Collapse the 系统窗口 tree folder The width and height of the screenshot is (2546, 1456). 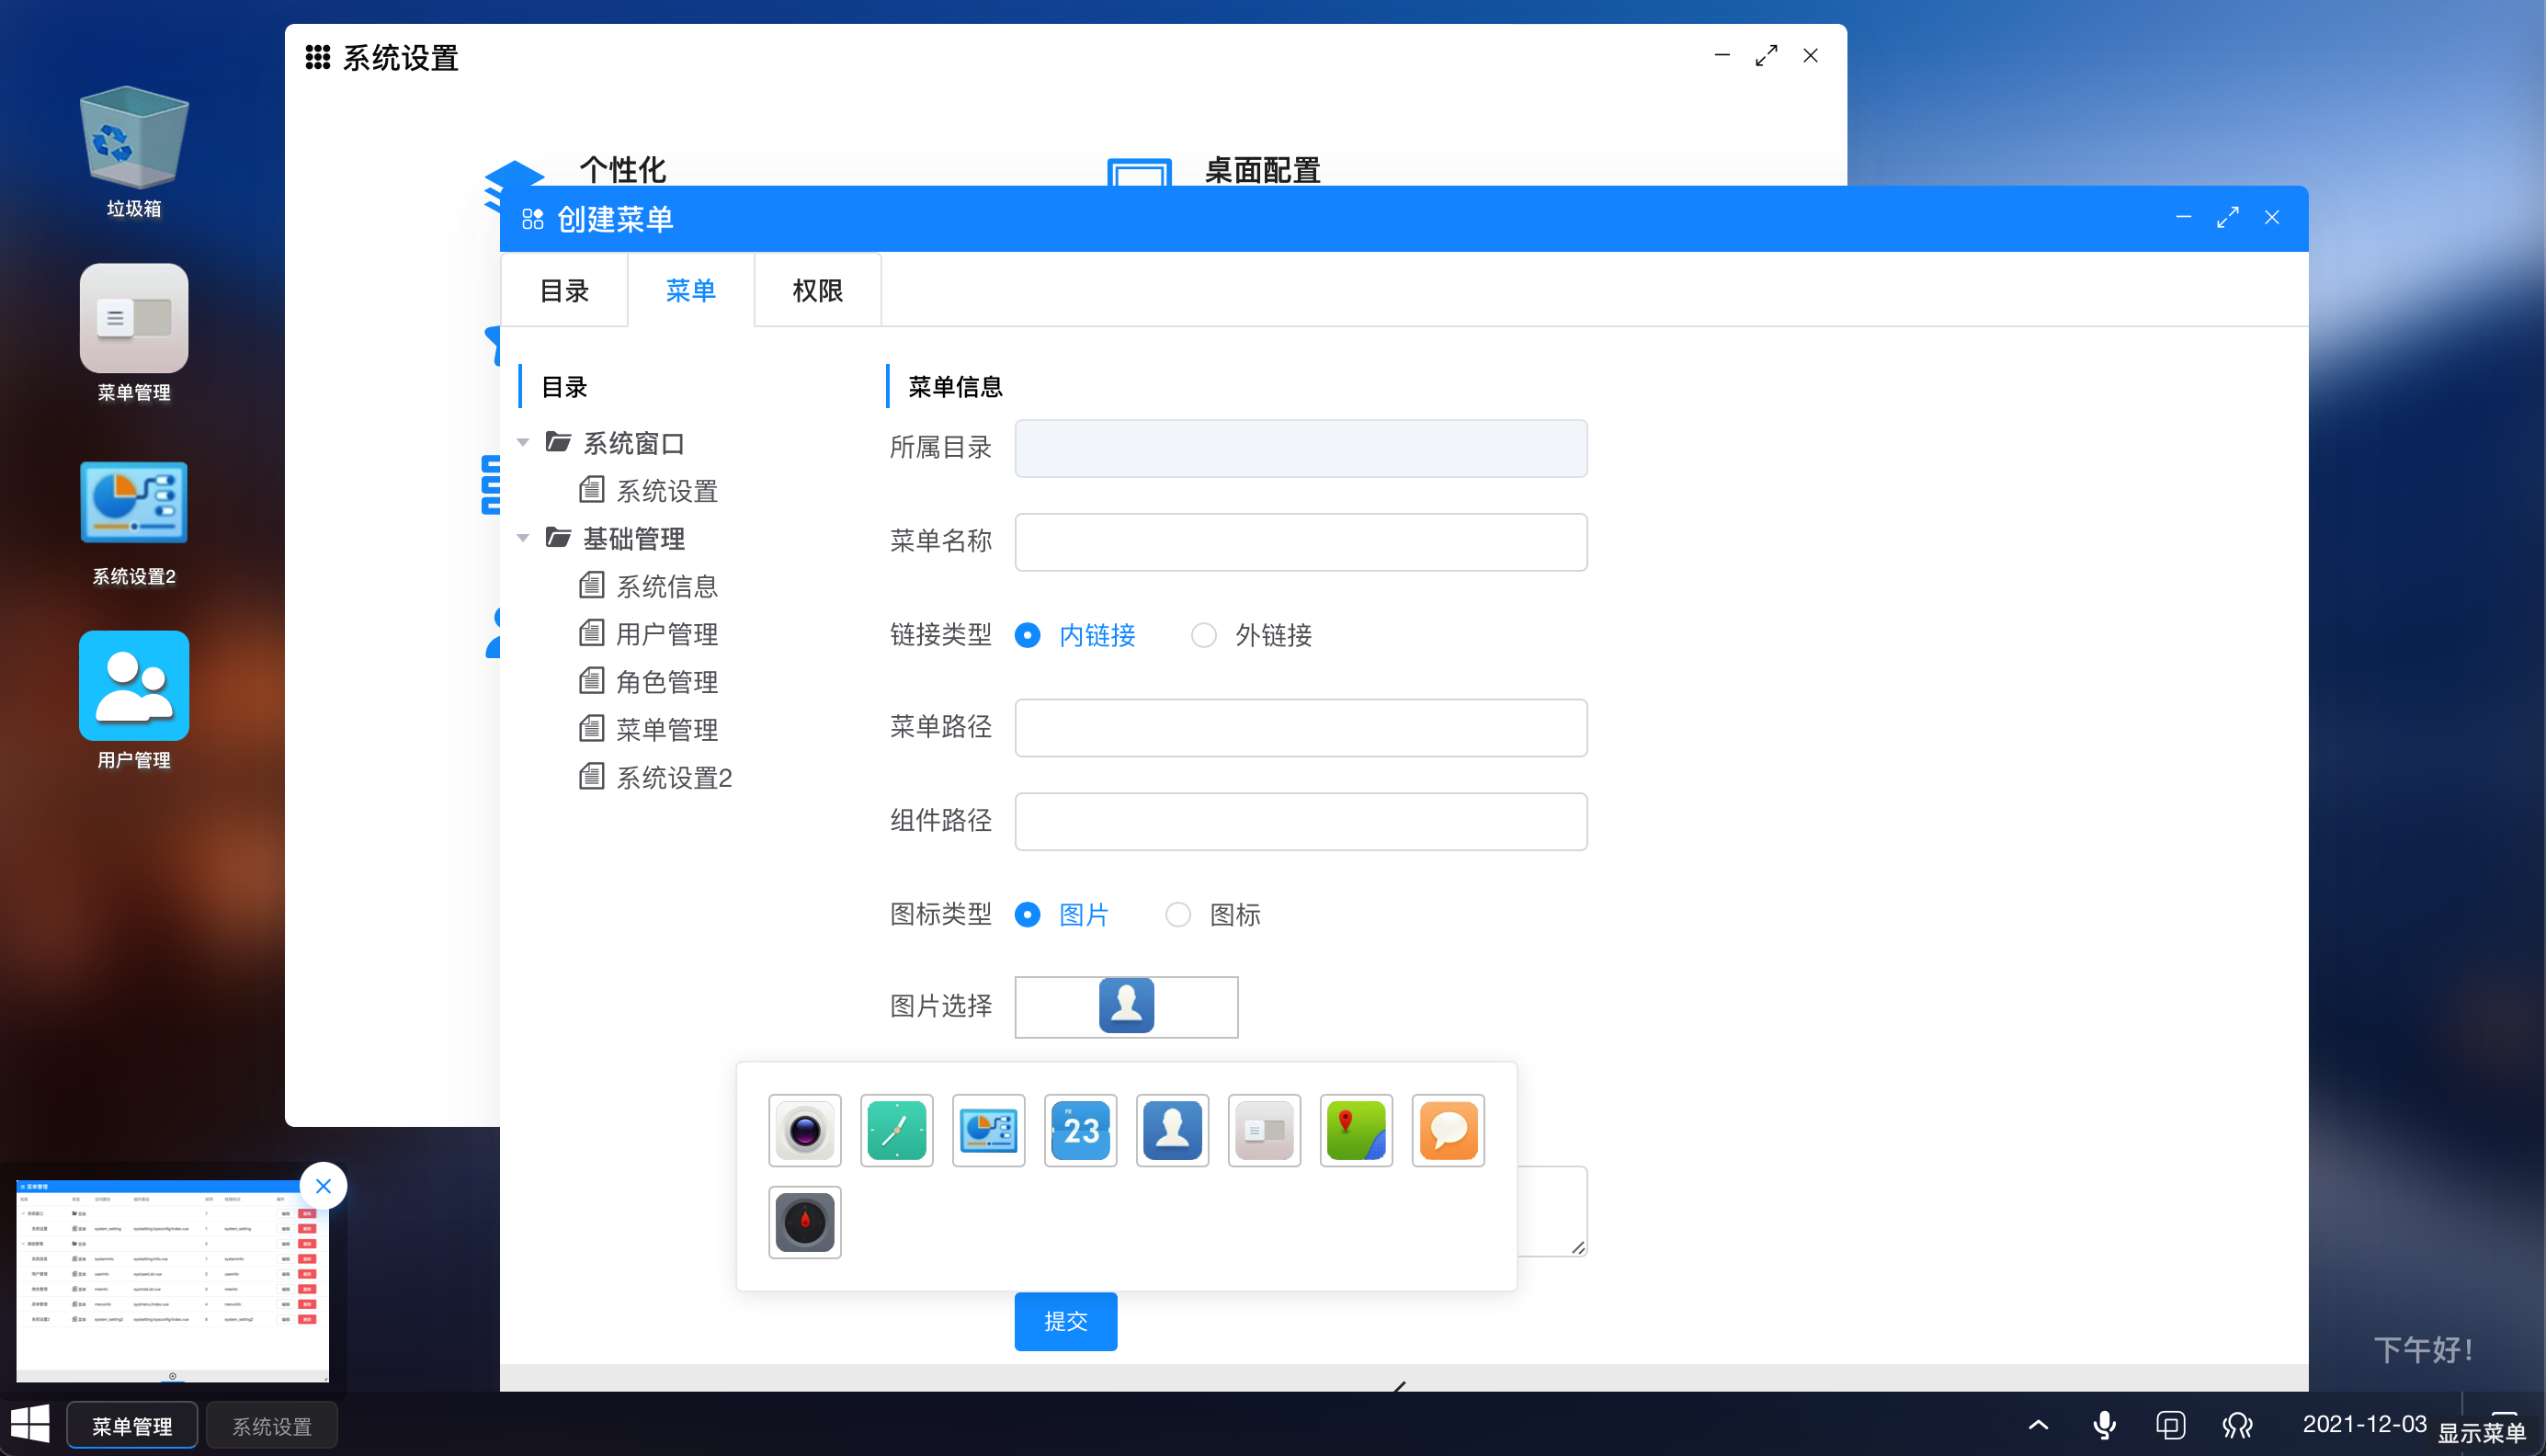(523, 442)
